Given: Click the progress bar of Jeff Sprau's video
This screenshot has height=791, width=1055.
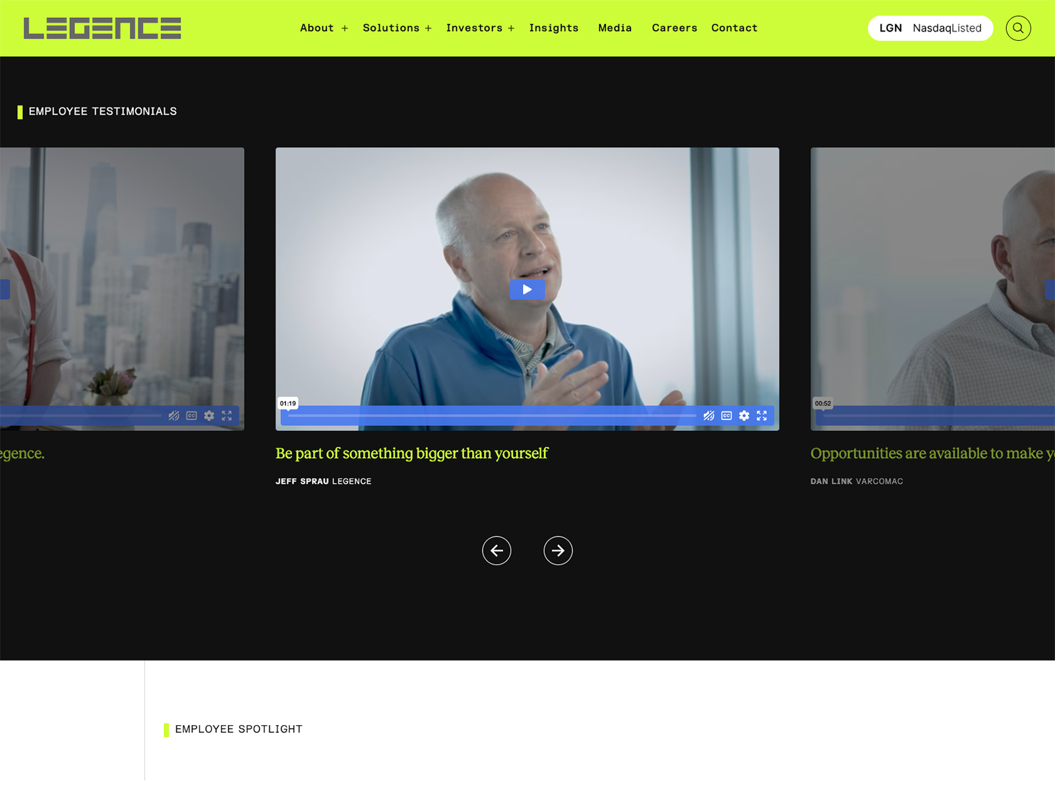Looking at the screenshot, I should (495, 416).
